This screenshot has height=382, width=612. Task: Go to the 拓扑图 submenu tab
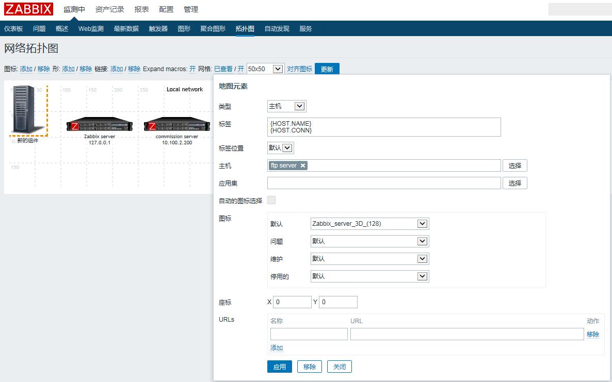(x=245, y=29)
